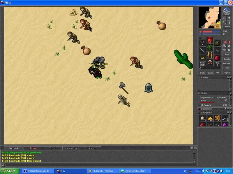
Task: Switch to the Trade chat tab
Action: tap(33, 148)
